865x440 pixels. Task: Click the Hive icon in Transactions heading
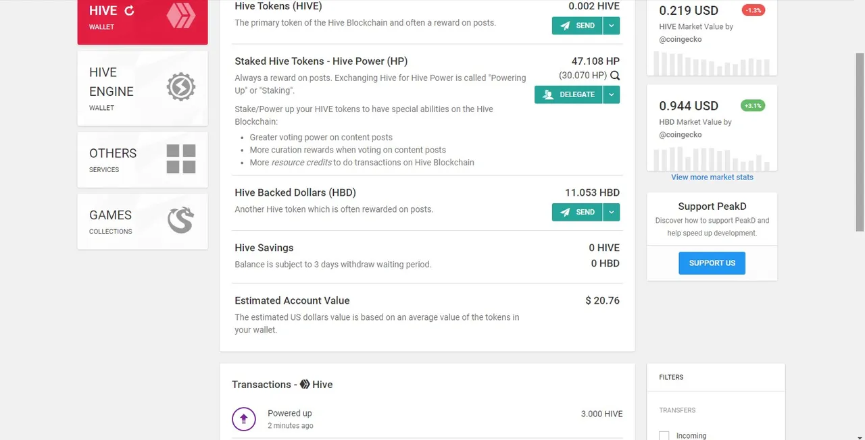[305, 384]
